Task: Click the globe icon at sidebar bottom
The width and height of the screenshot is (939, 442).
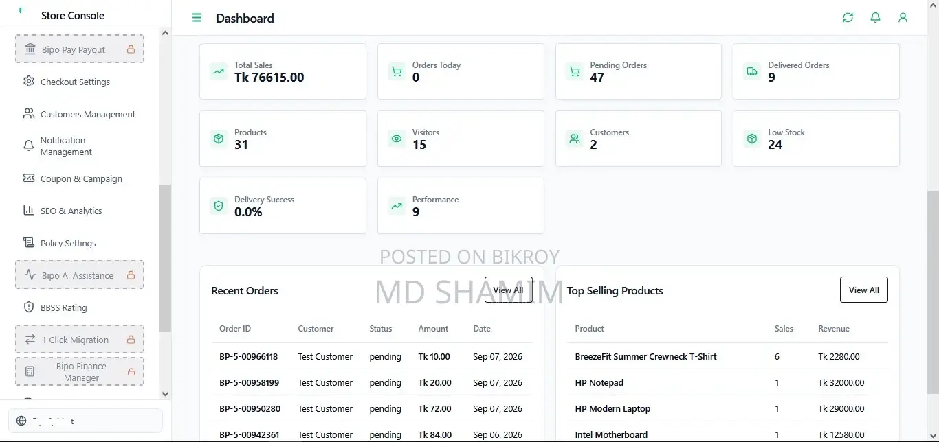Action: [x=21, y=421]
